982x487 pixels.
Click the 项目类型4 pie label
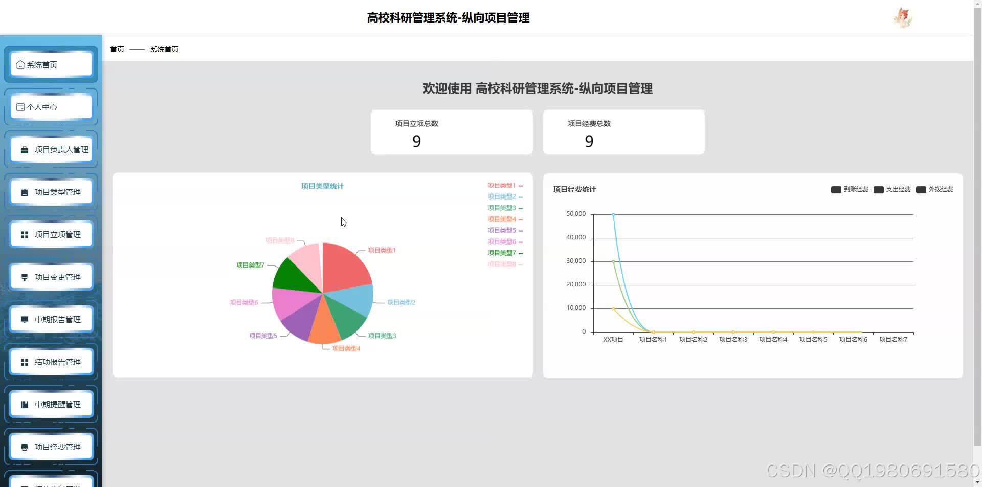coord(346,348)
